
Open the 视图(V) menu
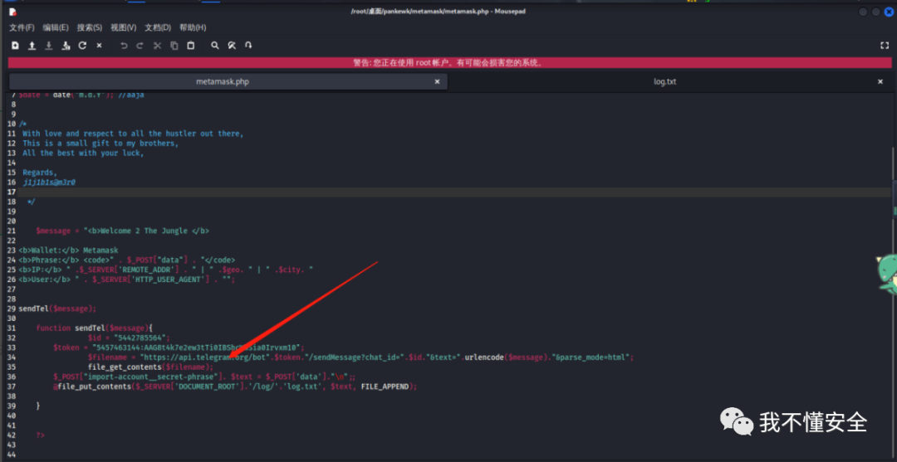coord(124,27)
